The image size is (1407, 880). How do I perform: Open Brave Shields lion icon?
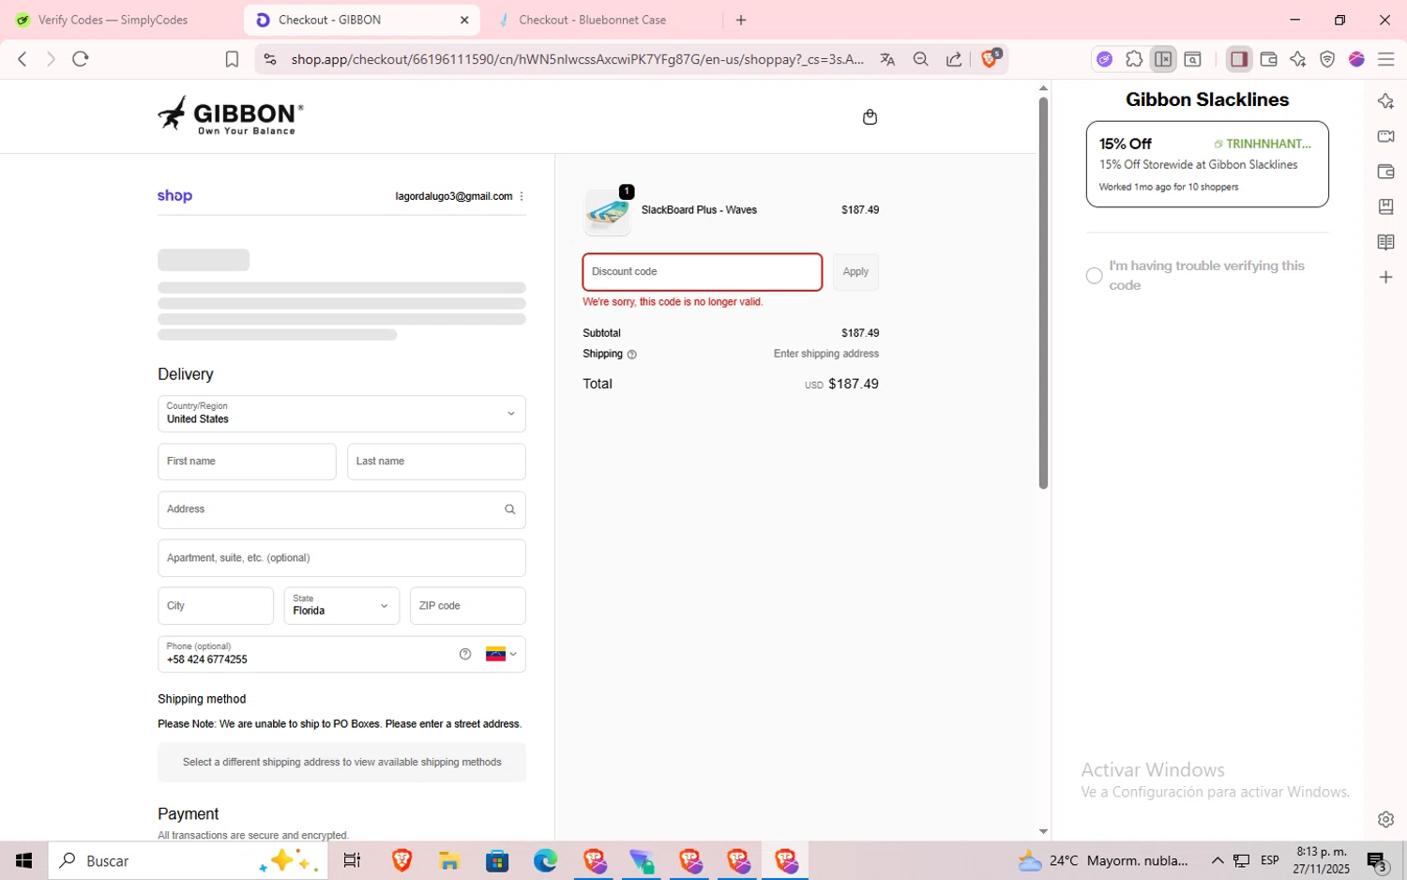click(991, 58)
